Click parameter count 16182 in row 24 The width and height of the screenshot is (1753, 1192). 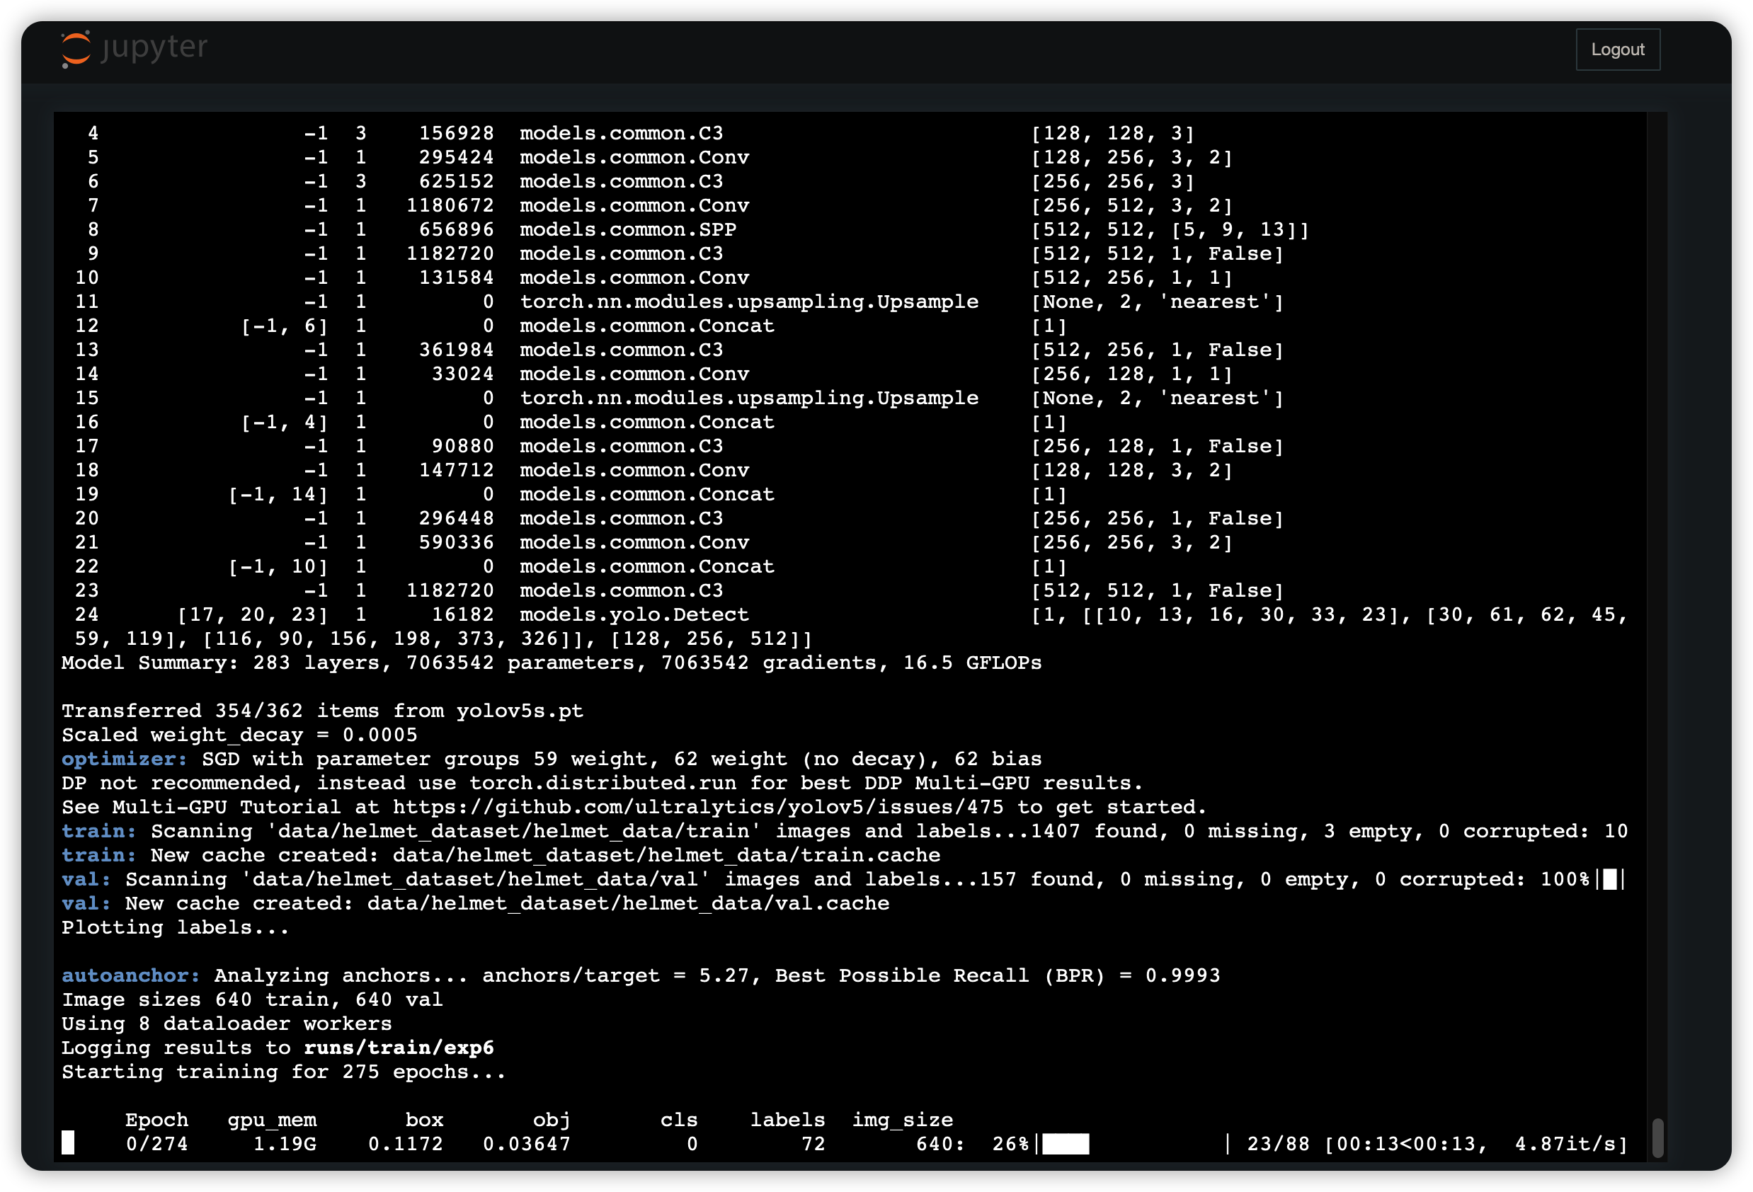coord(463,614)
